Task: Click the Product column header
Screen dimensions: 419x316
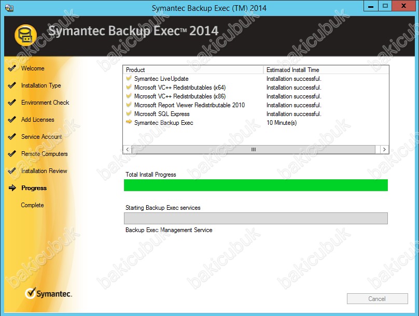Action: tap(193, 69)
